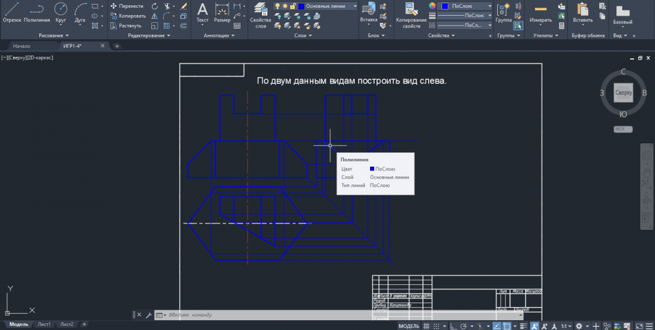Switch to the Начало tab

22,46
